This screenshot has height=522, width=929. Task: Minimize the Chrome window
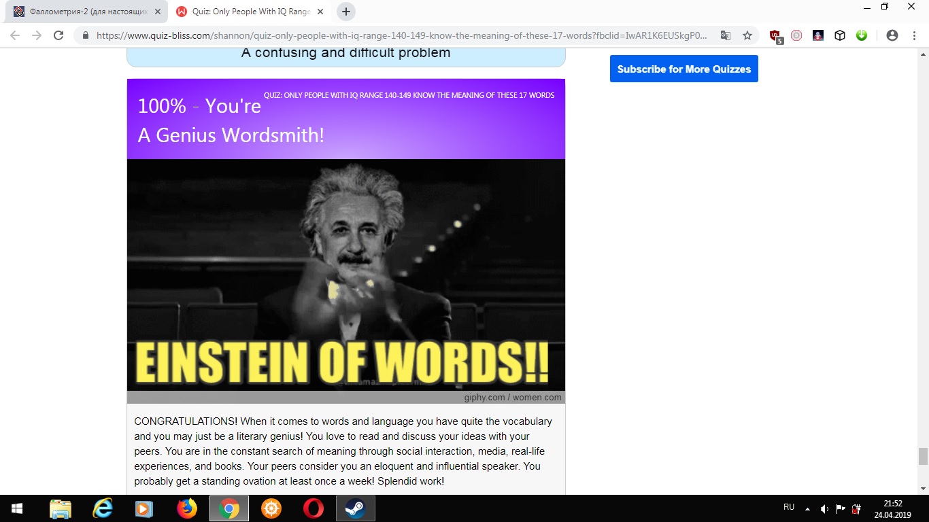[x=866, y=7]
